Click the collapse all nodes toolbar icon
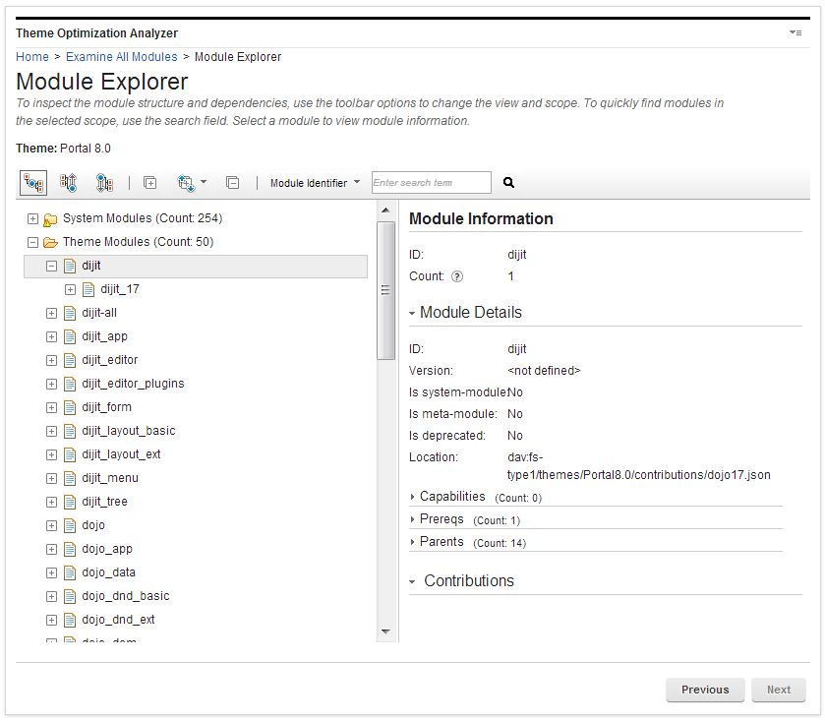The width and height of the screenshot is (825, 721). [233, 183]
